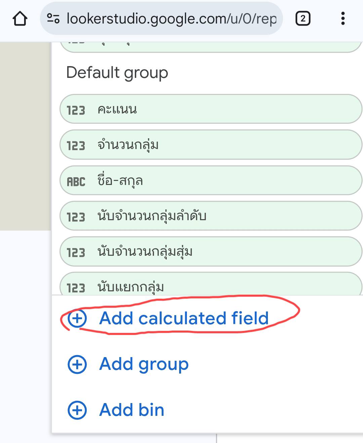Click the plus icon beside Add bin
363x443 pixels.
77,410
